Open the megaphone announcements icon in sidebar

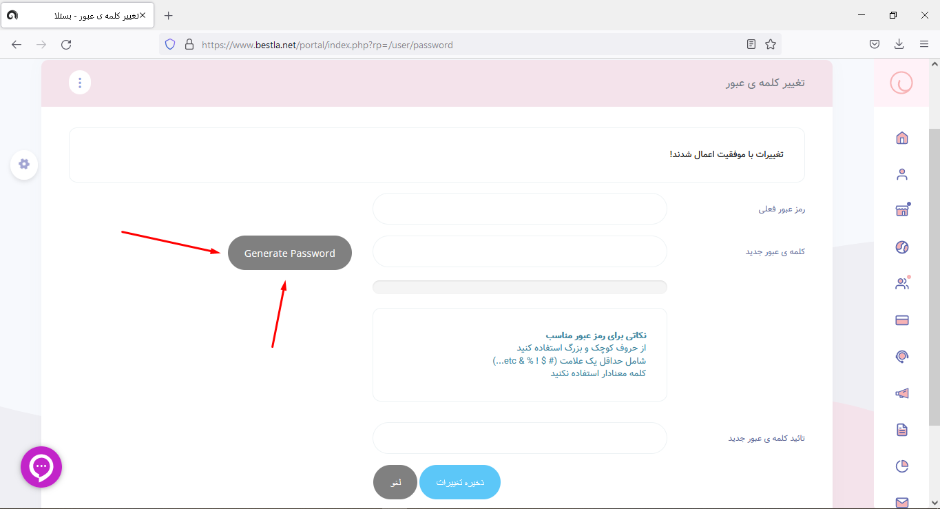pyautogui.click(x=901, y=393)
